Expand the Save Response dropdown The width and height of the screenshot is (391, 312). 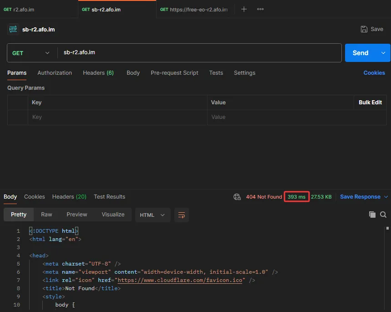[x=386, y=197]
